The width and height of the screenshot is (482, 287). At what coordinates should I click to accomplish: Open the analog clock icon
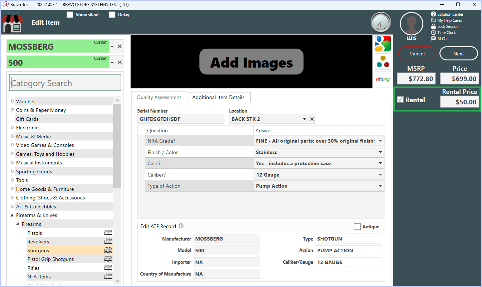click(381, 23)
